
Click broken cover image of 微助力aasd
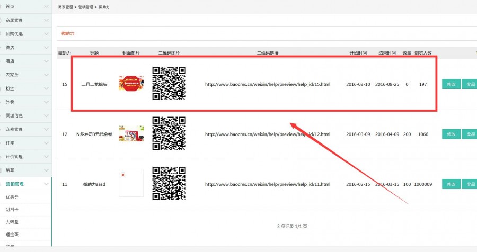(131, 183)
